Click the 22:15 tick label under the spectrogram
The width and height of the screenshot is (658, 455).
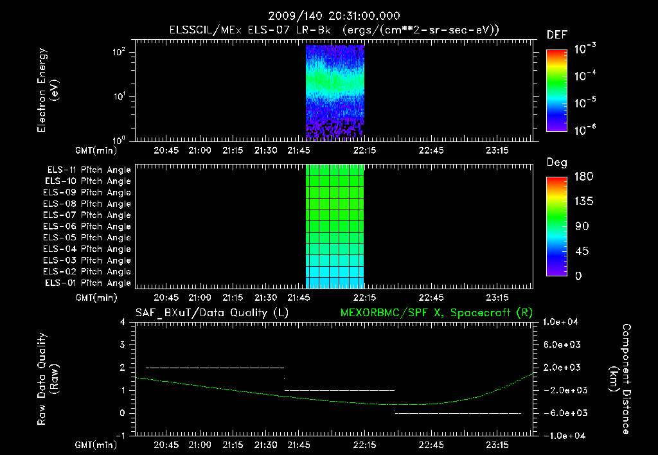[x=365, y=150]
